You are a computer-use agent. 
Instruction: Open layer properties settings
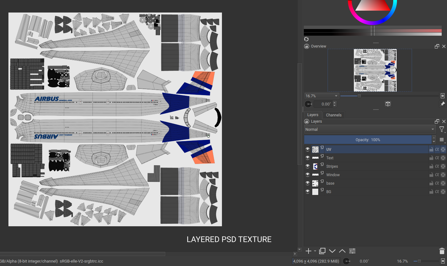point(352,251)
